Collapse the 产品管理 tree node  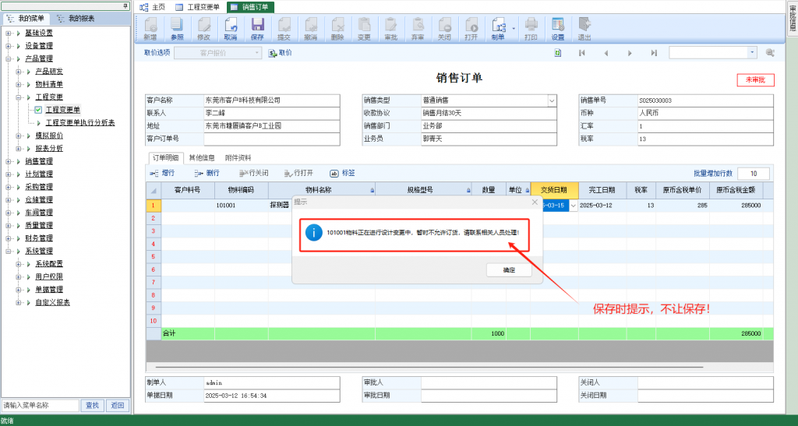tap(8, 58)
